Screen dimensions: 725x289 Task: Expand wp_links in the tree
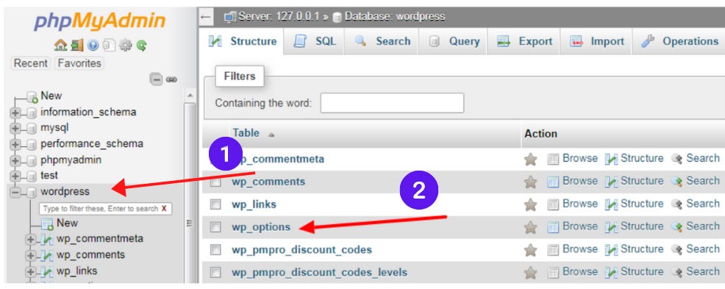point(31,271)
